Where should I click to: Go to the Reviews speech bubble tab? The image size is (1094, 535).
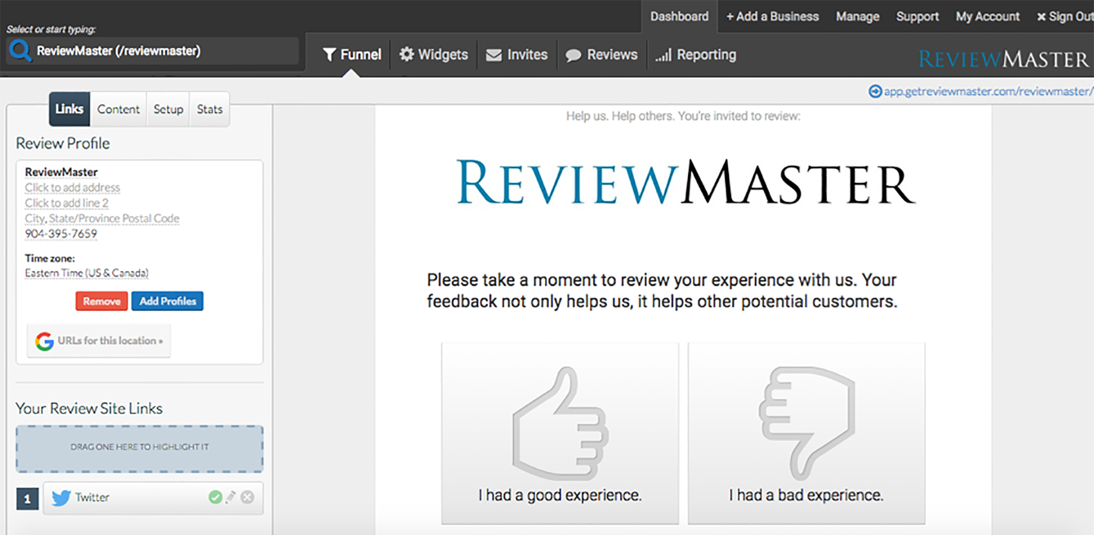coord(601,54)
